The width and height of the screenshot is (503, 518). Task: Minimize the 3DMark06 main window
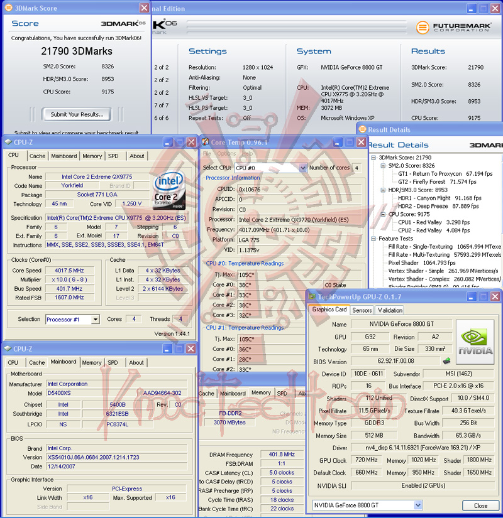coord(472,8)
